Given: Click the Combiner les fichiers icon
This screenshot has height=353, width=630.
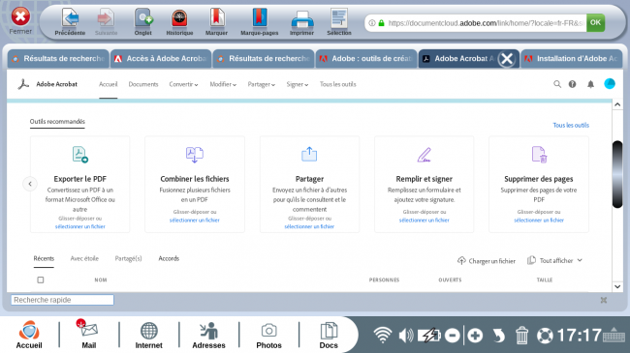Looking at the screenshot, I should click(195, 155).
